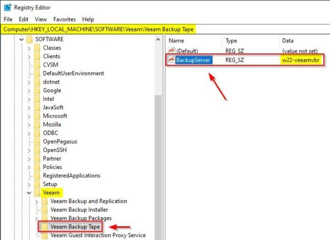Click the DefaultUserEnvironment folder icon
Image resolution: width=330 pixels, height=240 pixels.
37,73
